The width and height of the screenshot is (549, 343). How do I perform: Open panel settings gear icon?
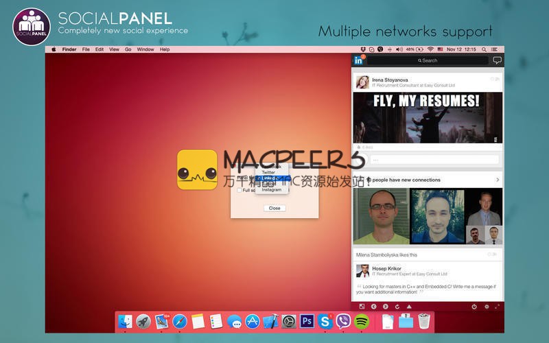click(x=487, y=306)
